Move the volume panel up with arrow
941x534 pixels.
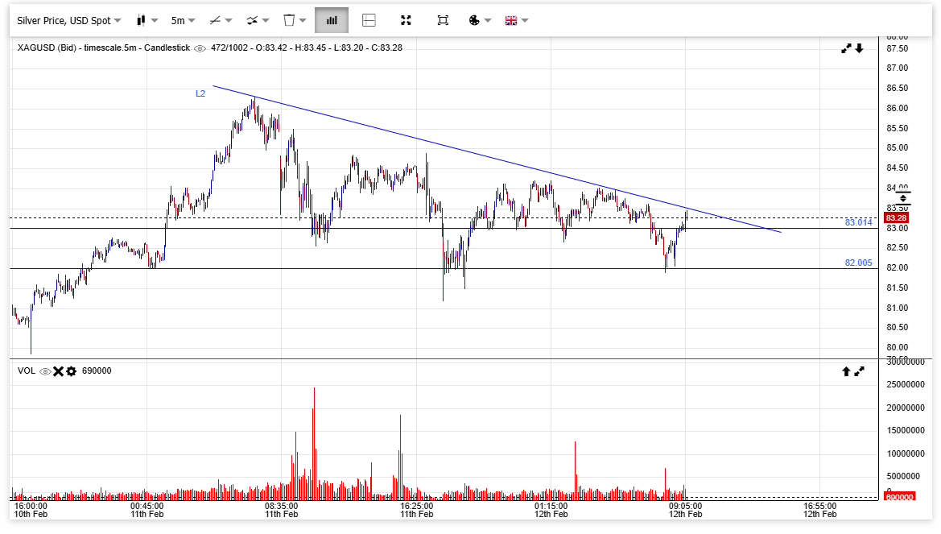point(846,371)
